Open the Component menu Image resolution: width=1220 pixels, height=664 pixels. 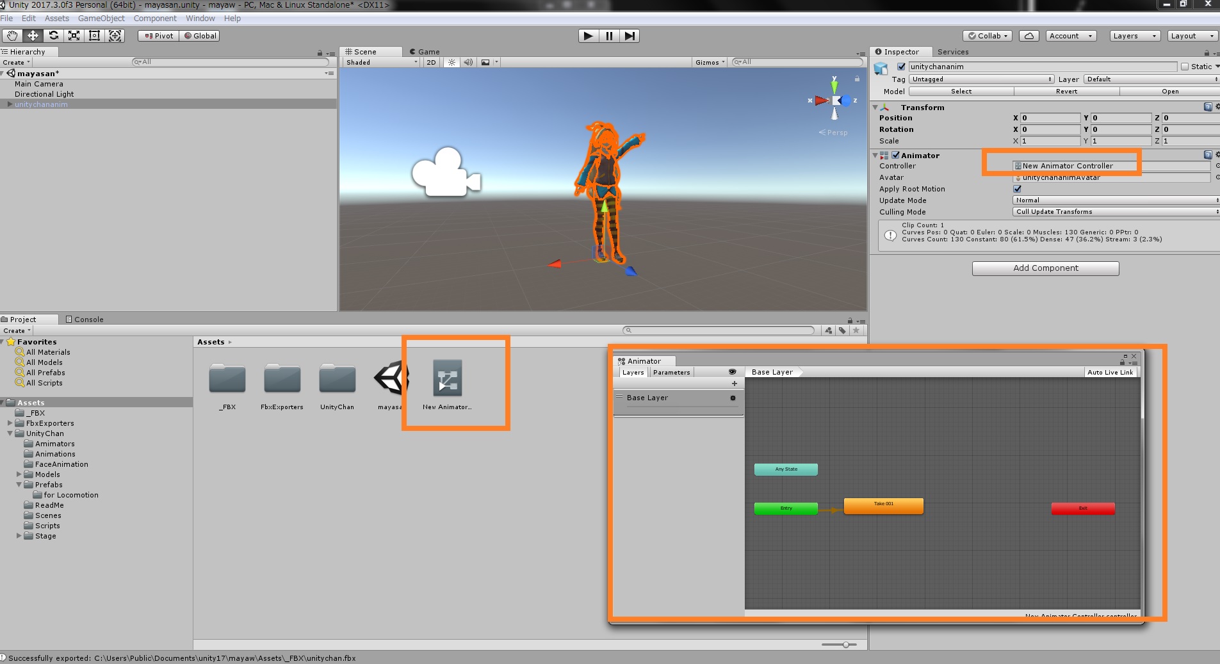tap(155, 19)
